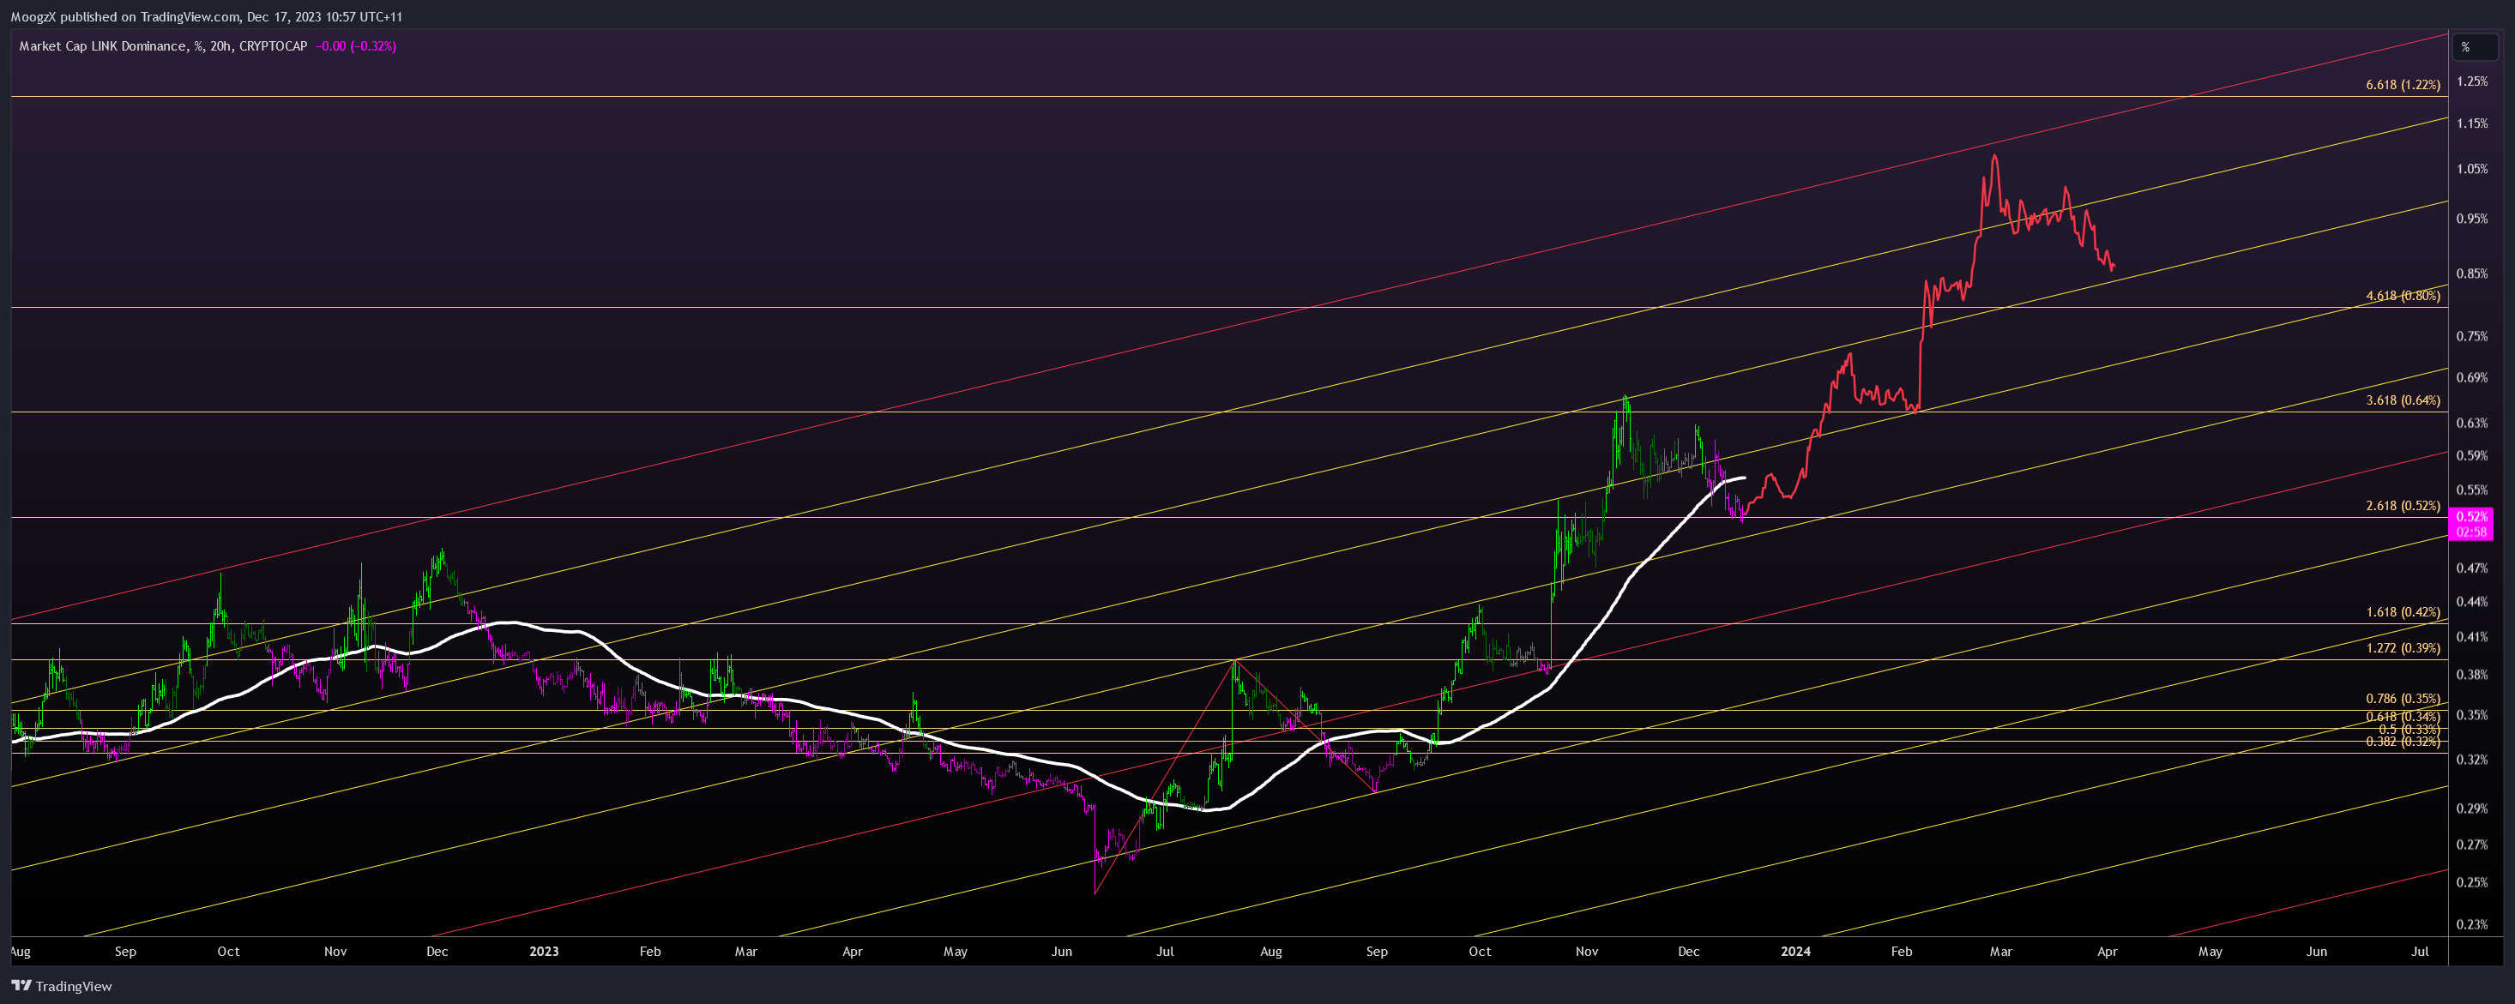This screenshot has width=2515, height=1004.
Task: Click 0.85% on the price axis
Action: point(2472,274)
